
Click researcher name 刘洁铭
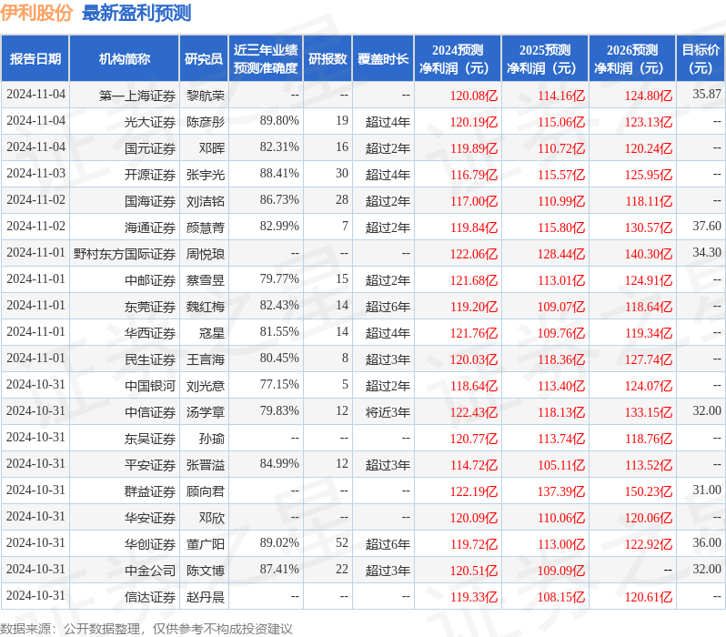[x=206, y=201]
